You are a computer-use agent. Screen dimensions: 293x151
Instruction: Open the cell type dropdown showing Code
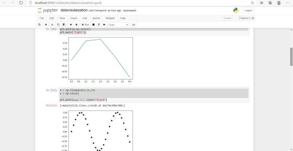coord(119,25)
